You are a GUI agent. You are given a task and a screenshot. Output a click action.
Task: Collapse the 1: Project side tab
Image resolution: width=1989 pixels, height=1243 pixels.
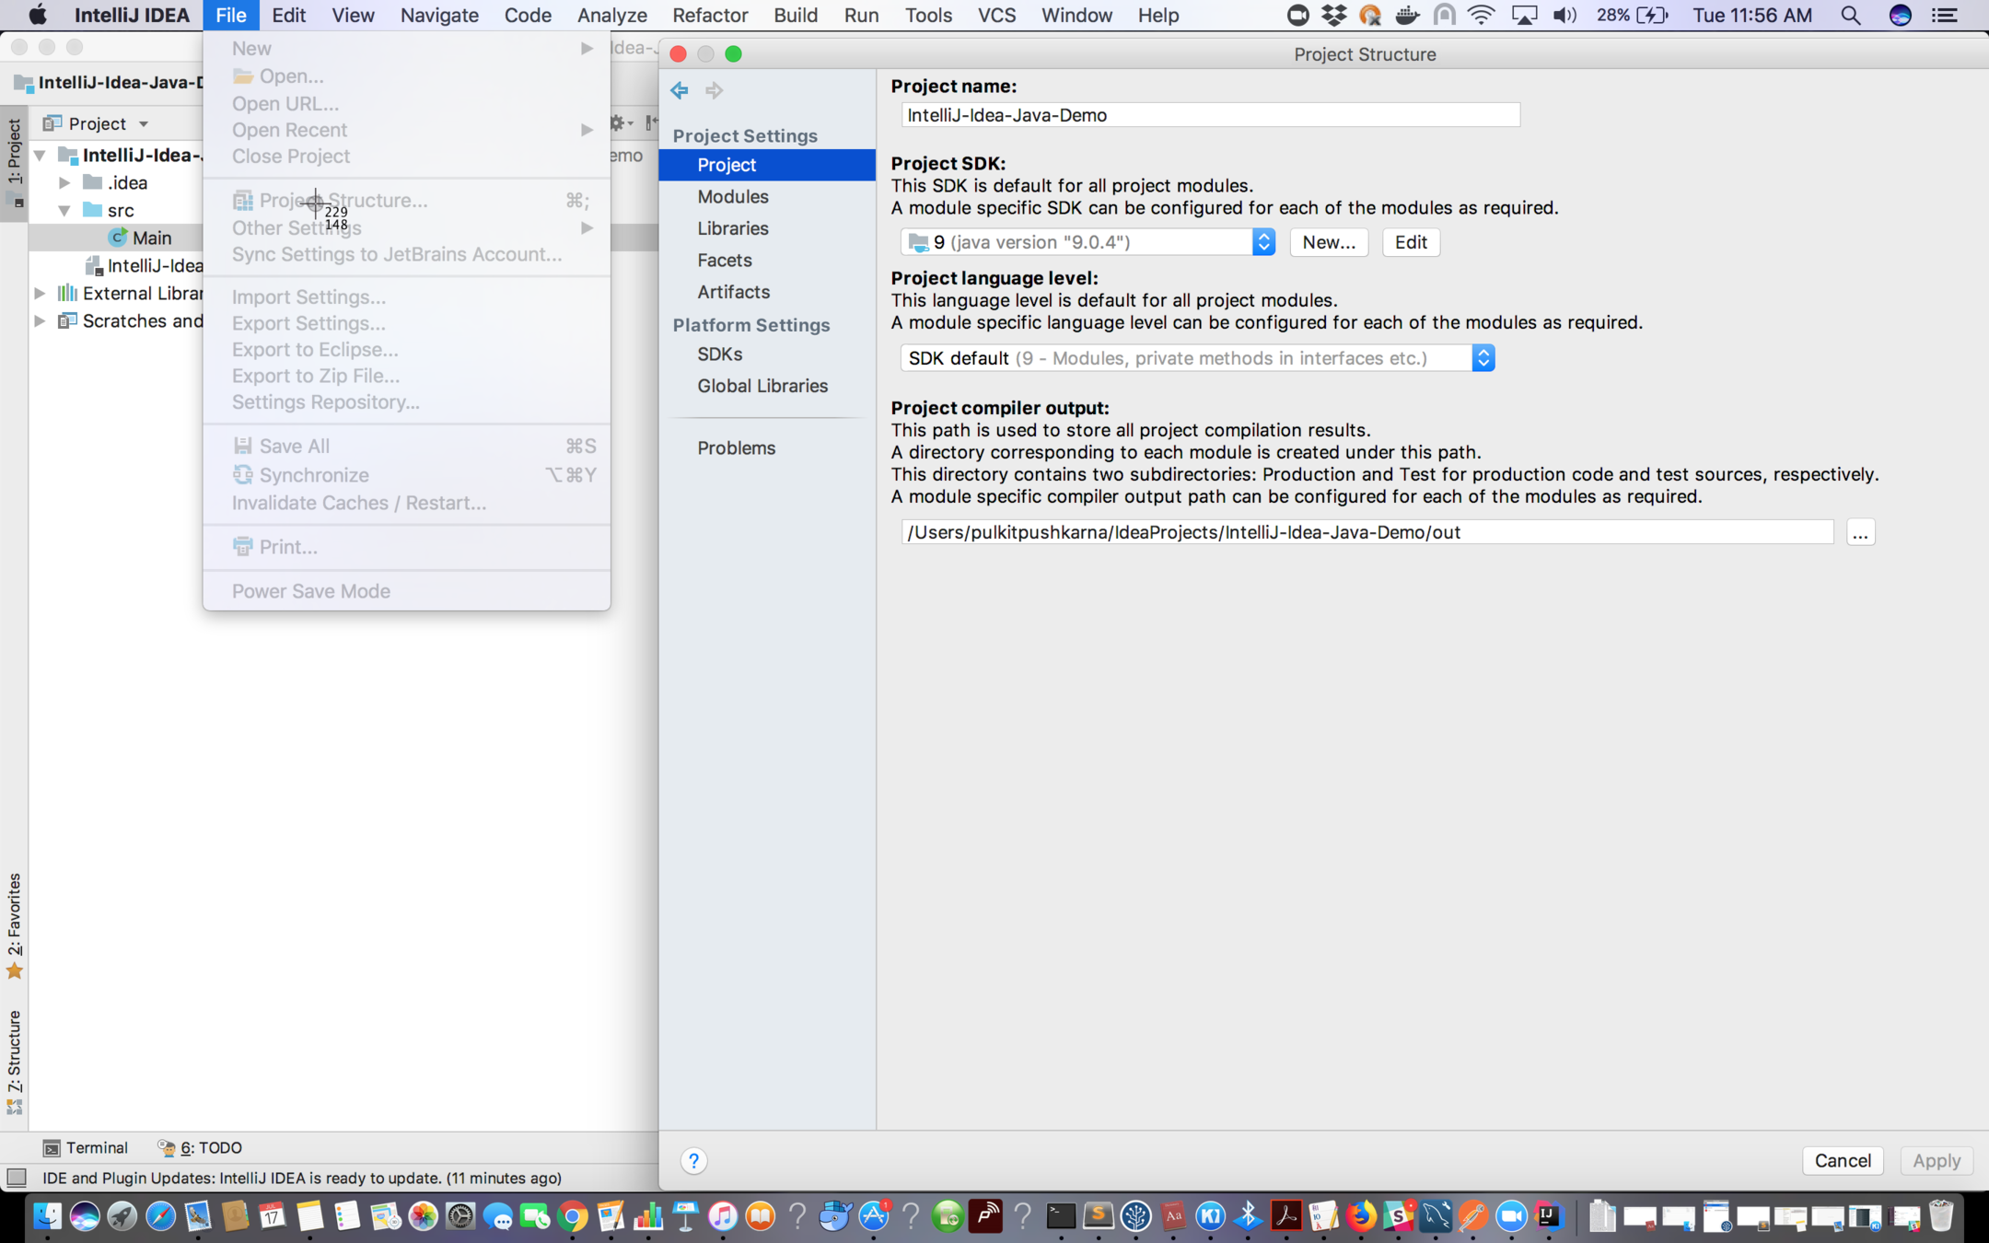click(14, 162)
